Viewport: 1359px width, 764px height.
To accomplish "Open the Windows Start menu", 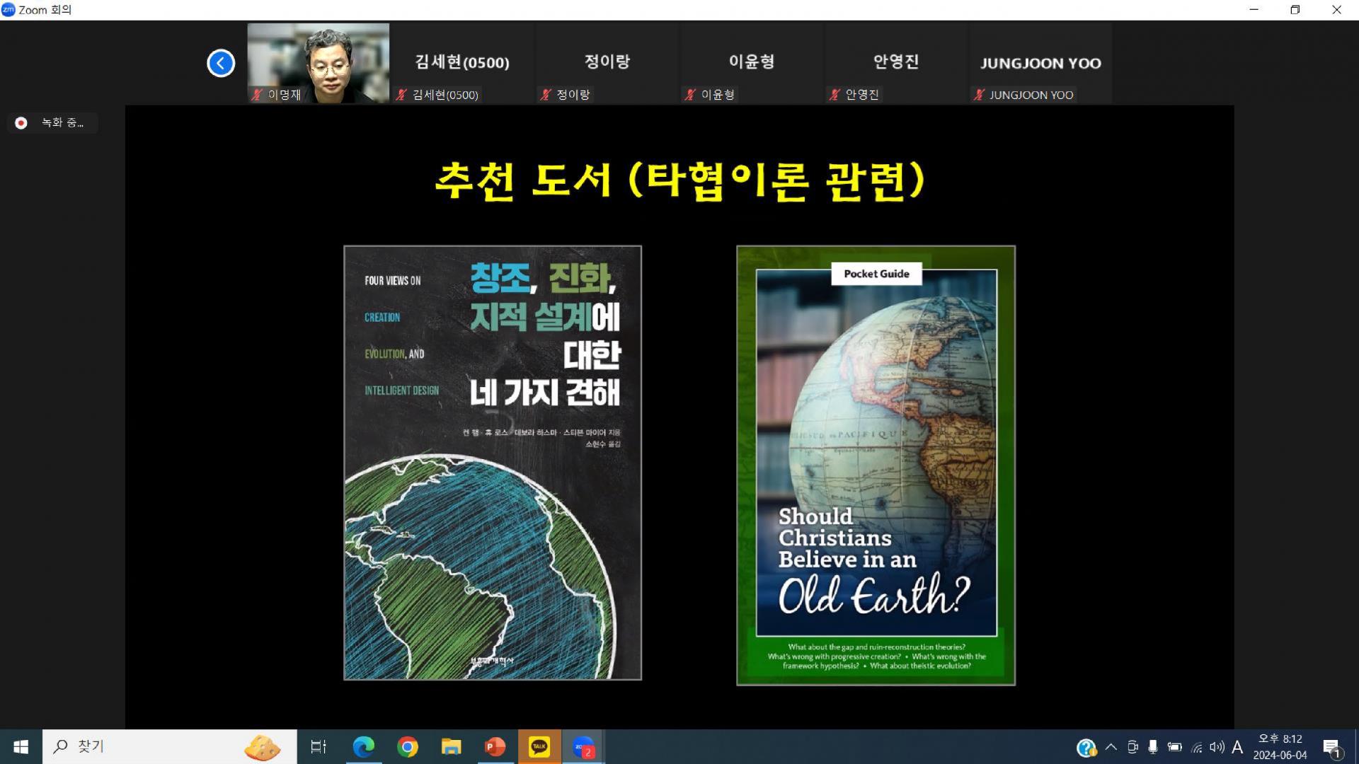I will click(x=21, y=746).
